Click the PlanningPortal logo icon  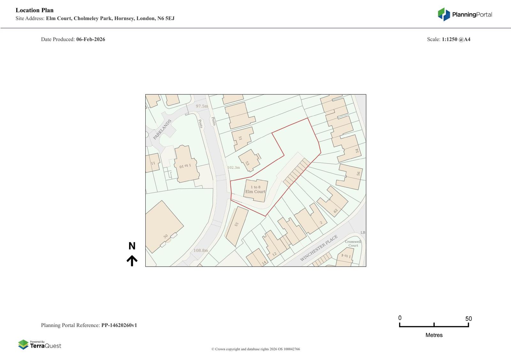click(444, 14)
